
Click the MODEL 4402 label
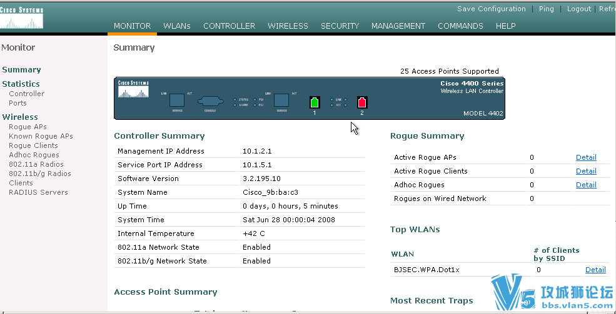pyautogui.click(x=483, y=113)
